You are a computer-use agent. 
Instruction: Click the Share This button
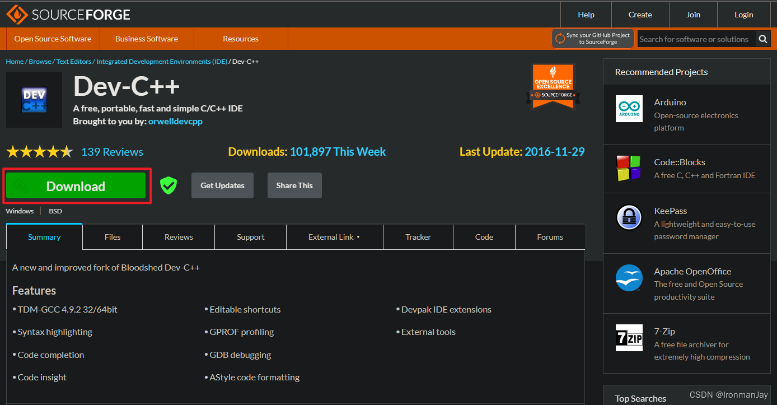tap(294, 185)
